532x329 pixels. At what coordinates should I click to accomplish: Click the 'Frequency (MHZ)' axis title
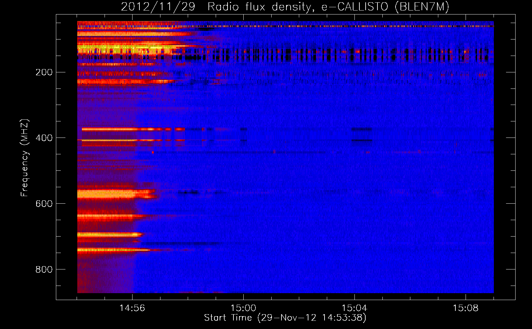[x=25, y=158]
